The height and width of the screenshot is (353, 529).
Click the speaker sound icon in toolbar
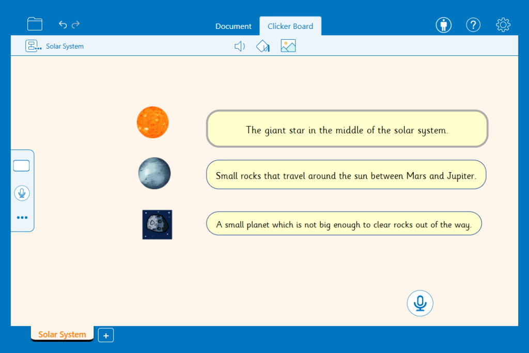point(240,46)
